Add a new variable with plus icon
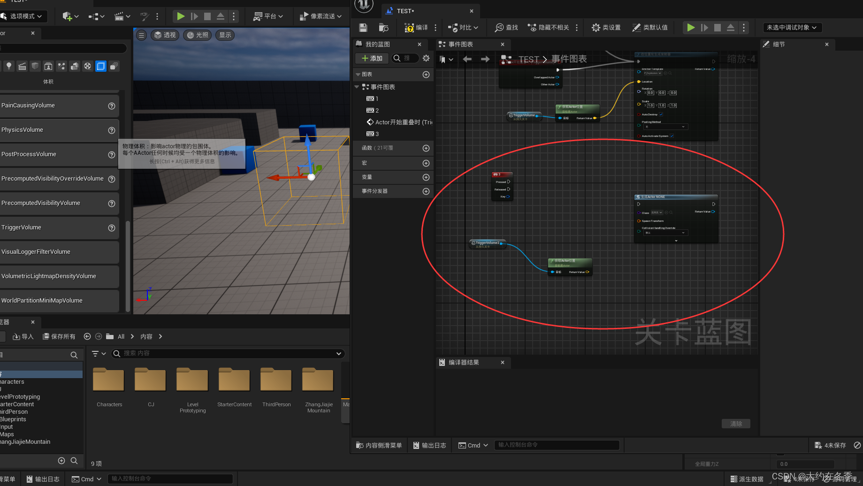 [x=426, y=177]
